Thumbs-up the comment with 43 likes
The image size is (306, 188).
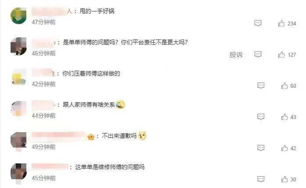click(x=284, y=117)
